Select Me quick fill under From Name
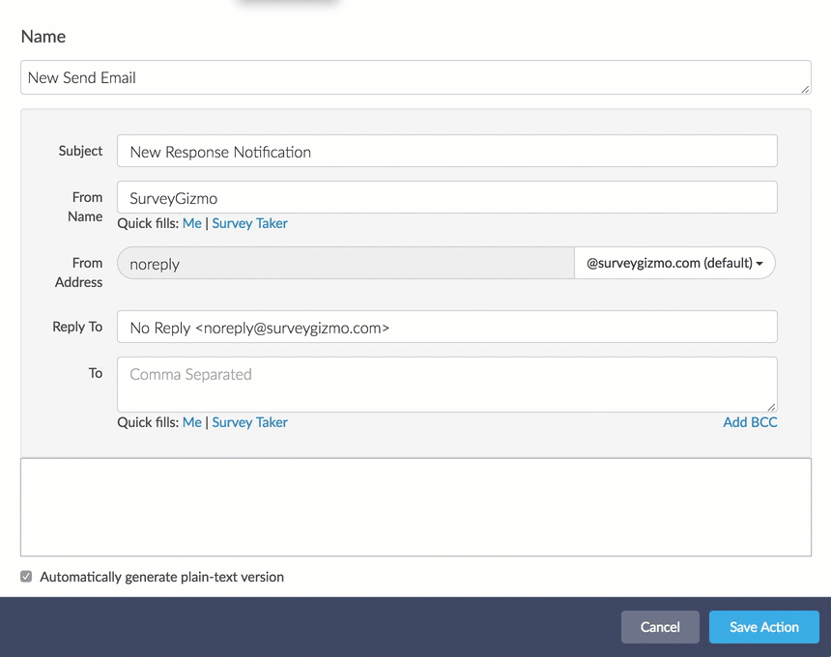 192,223
